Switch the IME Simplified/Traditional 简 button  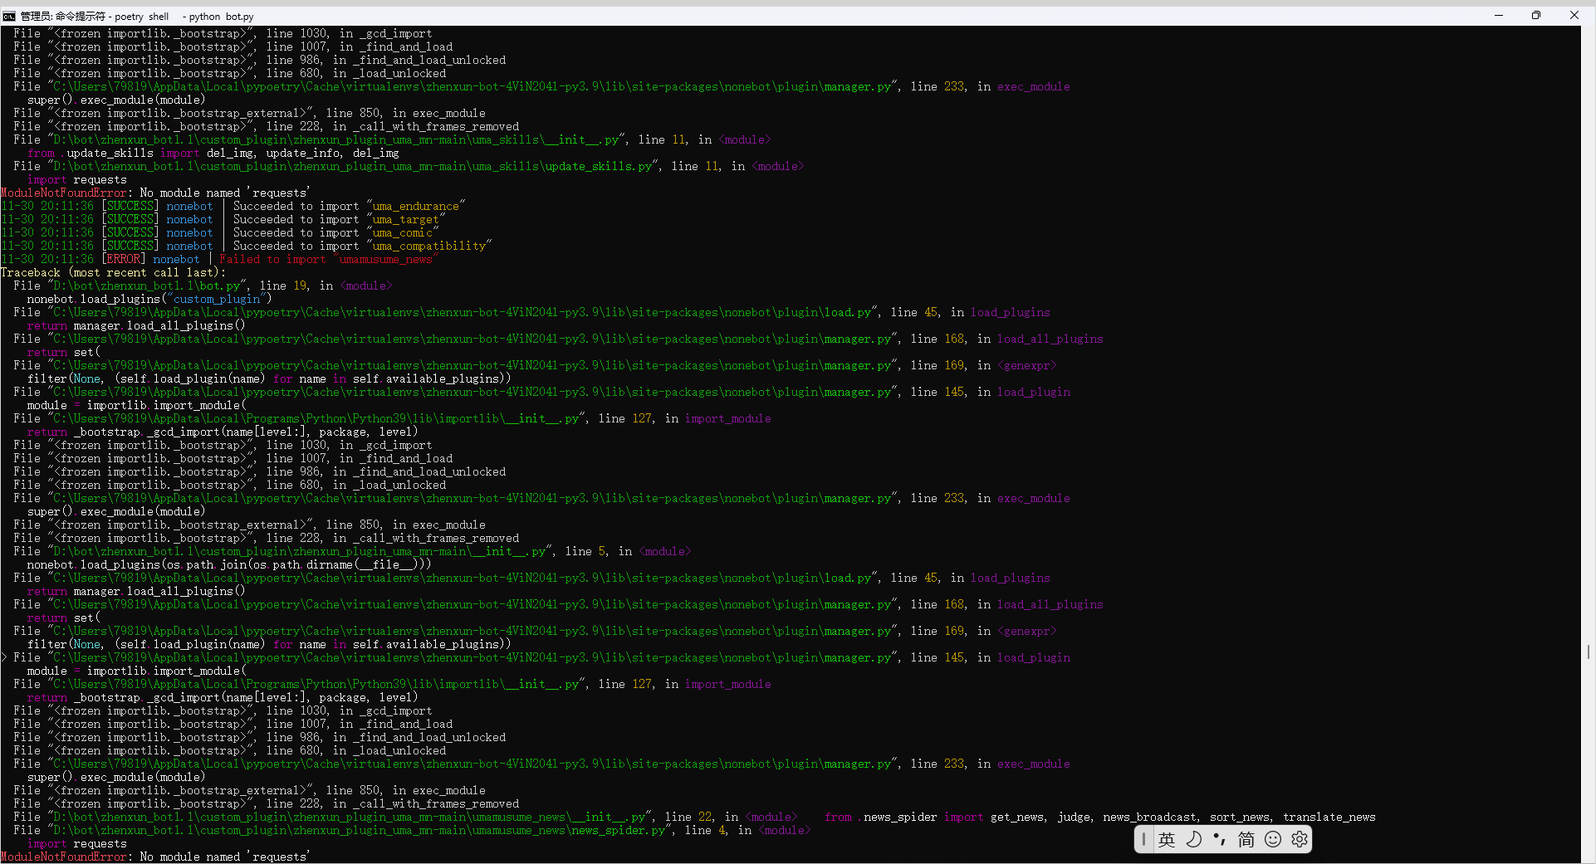tap(1246, 840)
